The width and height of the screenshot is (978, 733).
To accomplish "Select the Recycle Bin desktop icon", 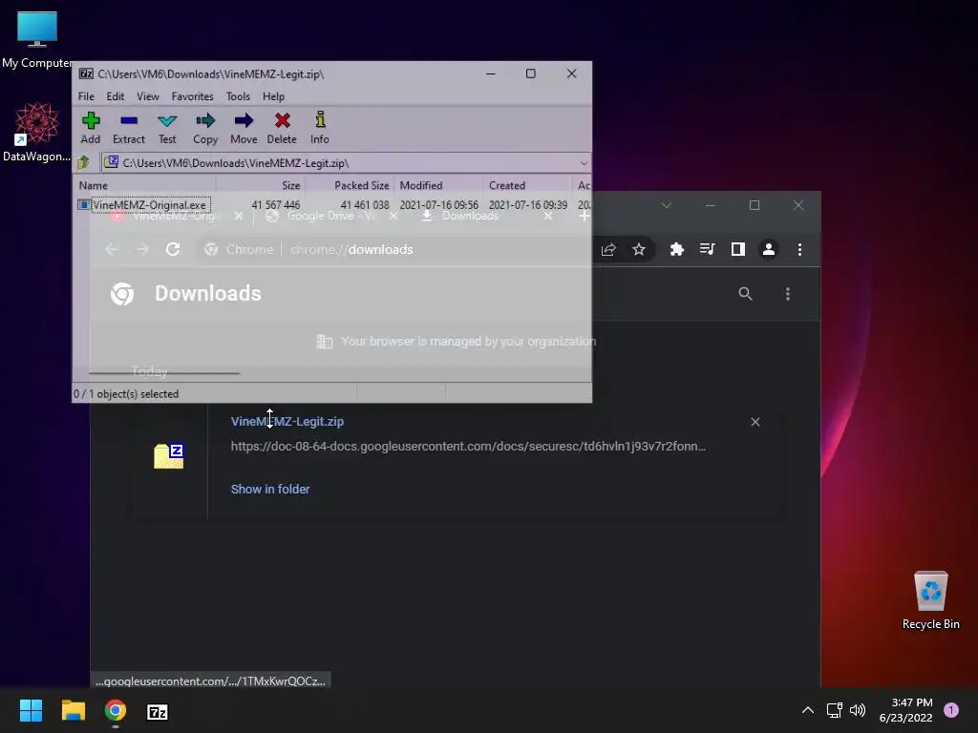I will (x=930, y=600).
